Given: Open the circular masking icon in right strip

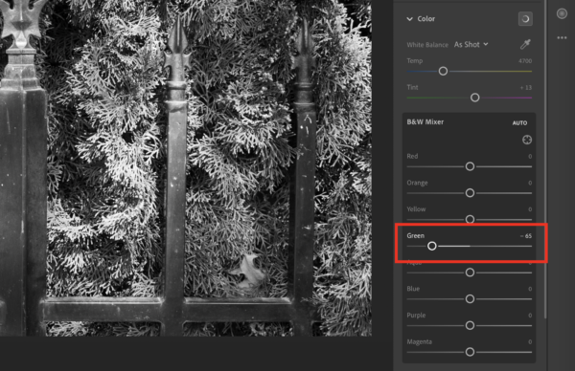Looking at the screenshot, I should [x=562, y=14].
